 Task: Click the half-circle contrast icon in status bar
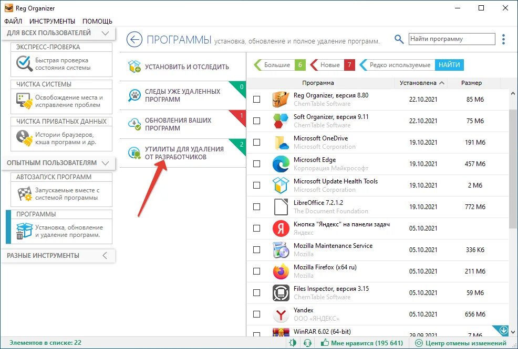293,343
